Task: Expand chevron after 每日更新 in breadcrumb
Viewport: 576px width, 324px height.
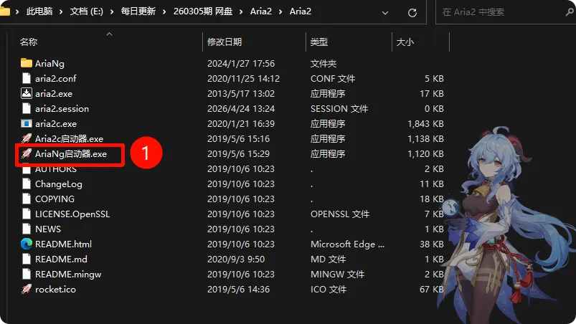Action: click(x=164, y=11)
